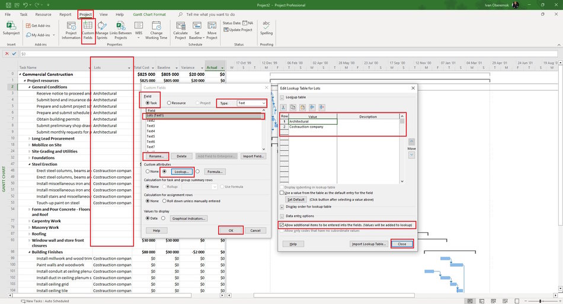
Task: Open the File menu
Action: click(x=8, y=14)
